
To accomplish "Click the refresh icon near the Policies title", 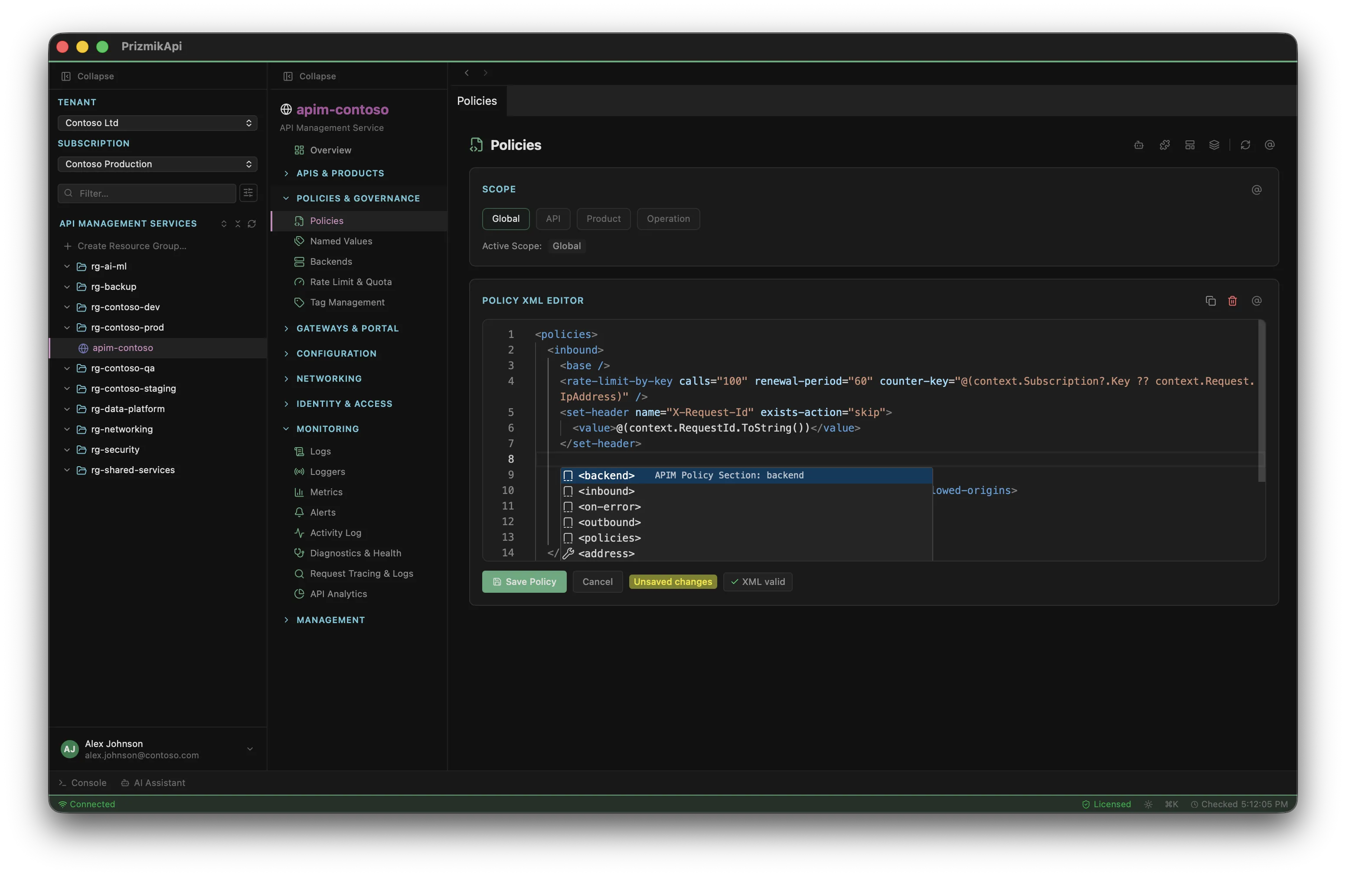I will [x=1246, y=145].
